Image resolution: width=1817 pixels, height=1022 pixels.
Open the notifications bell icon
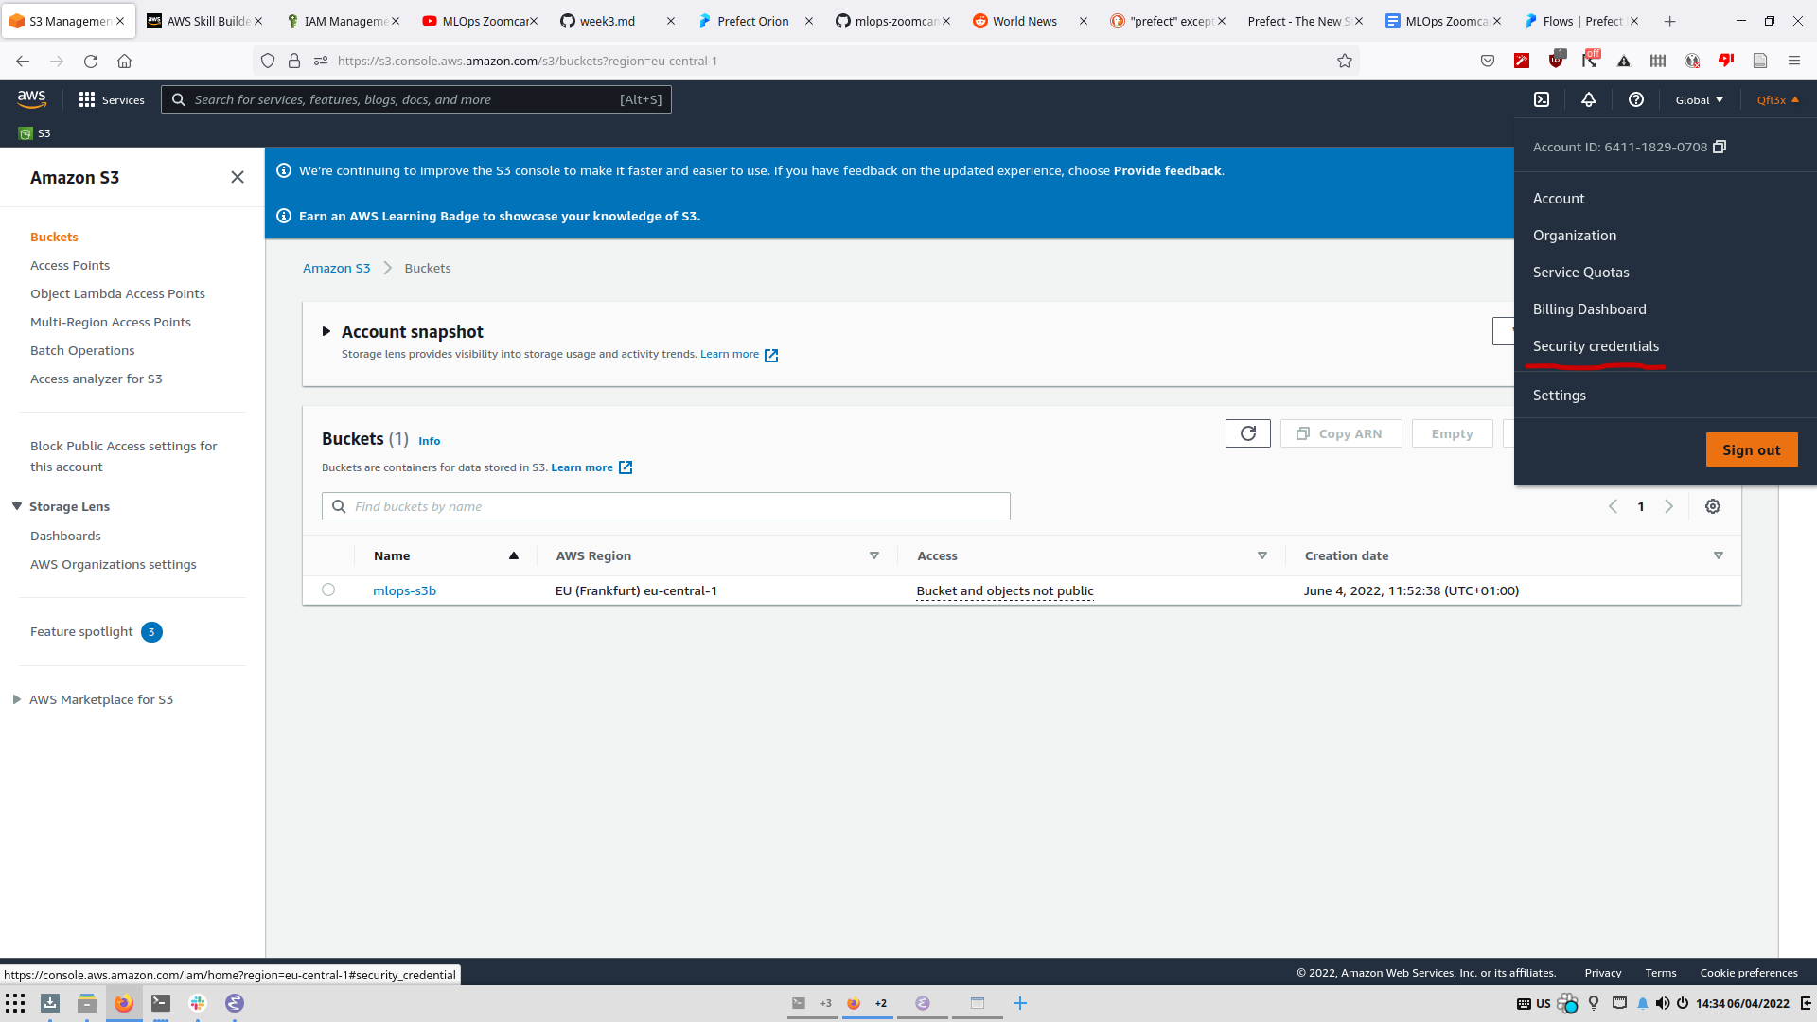[1589, 99]
